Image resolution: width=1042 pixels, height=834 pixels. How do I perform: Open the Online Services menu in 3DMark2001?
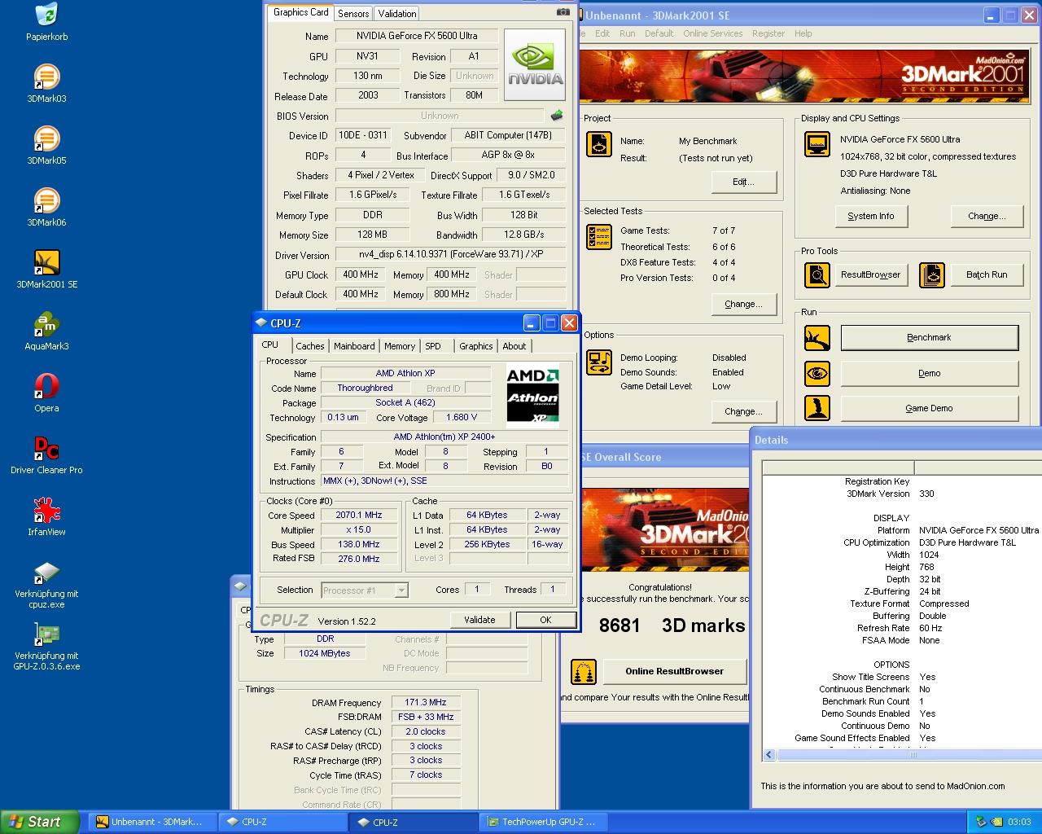point(712,33)
